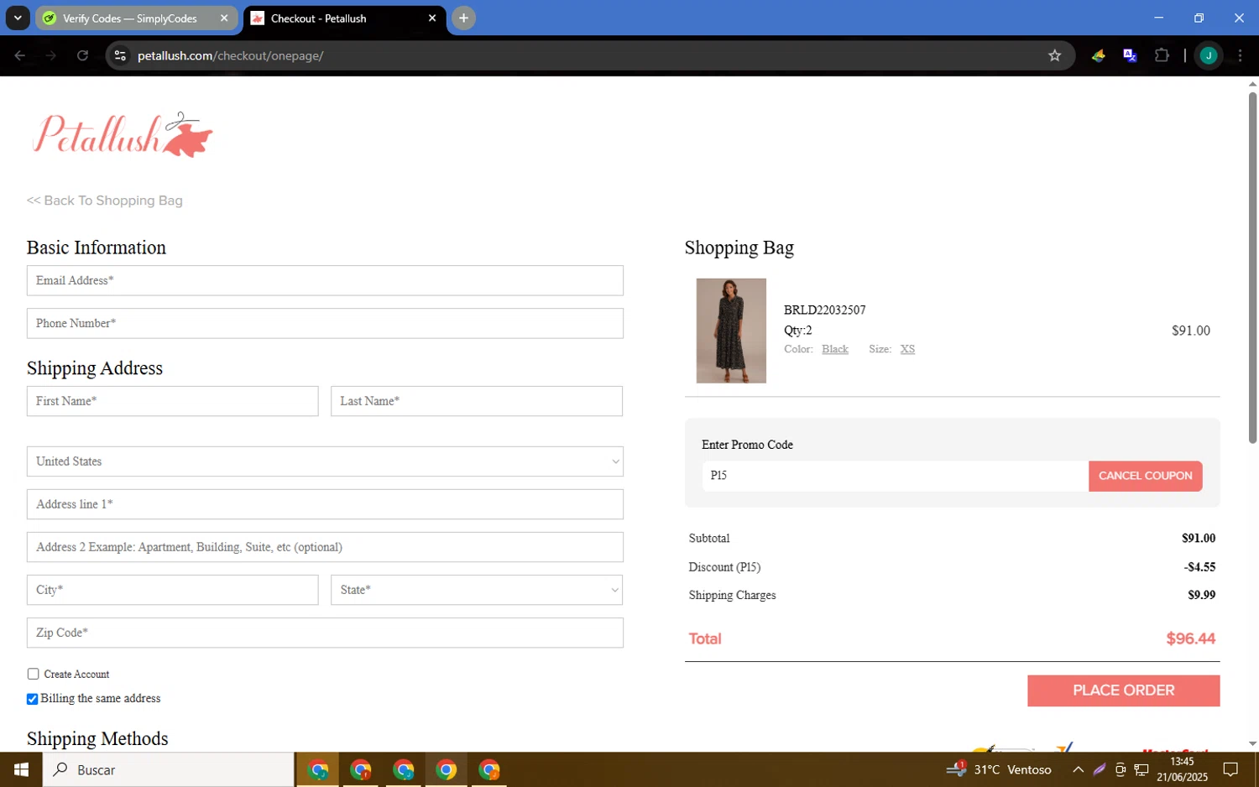Focus the Address line 1 field
This screenshot has width=1259, height=787.
(325, 504)
